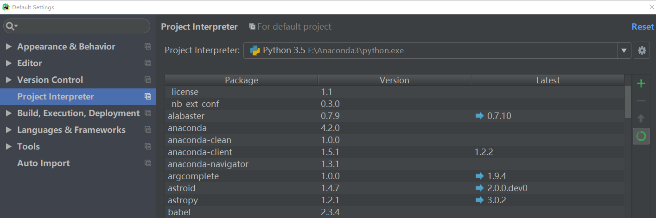Click the copy icon next to Build, Execution, Deployment
Screen dimensions: 656x218
click(148, 113)
